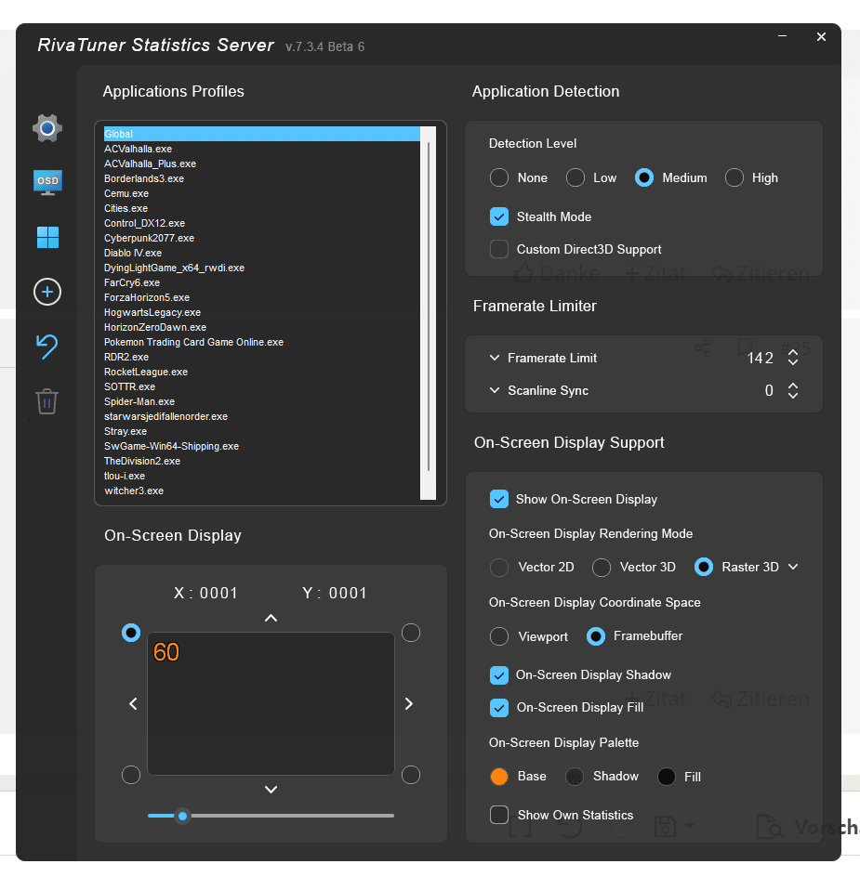
Task: Expand the Scanline Sync chevron
Action: 495,391
